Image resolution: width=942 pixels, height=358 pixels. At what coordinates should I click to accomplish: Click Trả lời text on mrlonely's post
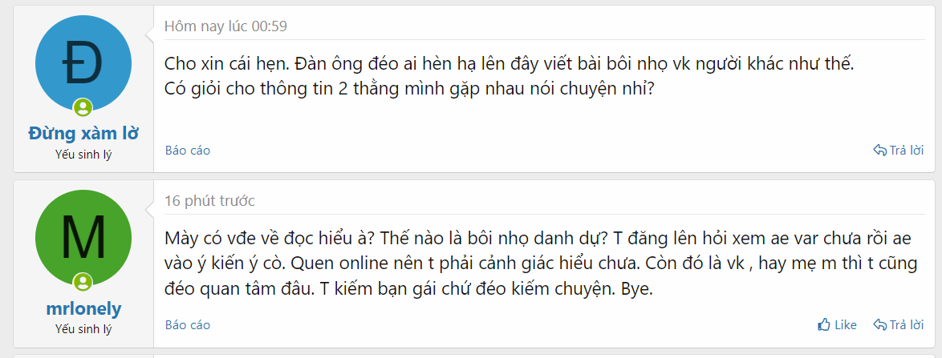tap(907, 325)
